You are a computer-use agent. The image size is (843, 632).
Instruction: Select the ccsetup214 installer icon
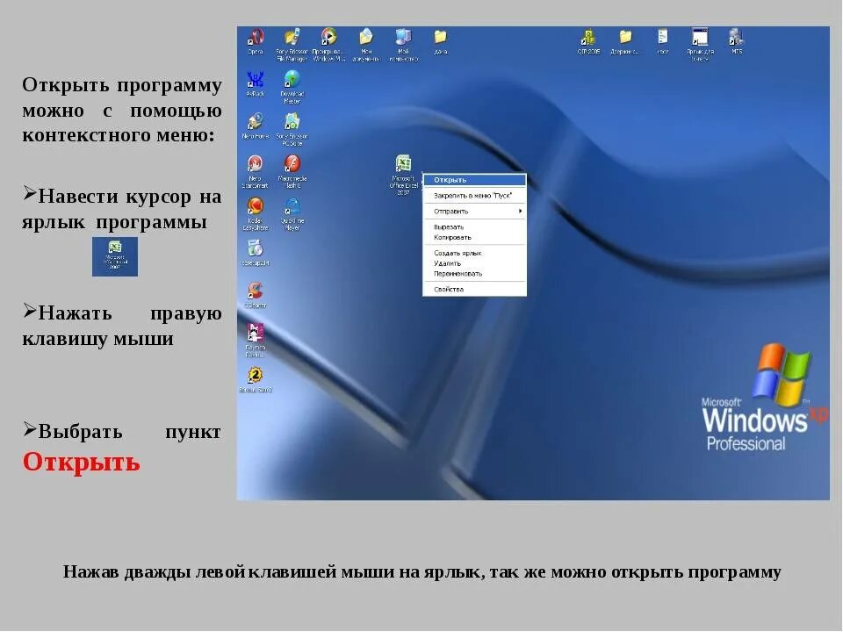[256, 253]
